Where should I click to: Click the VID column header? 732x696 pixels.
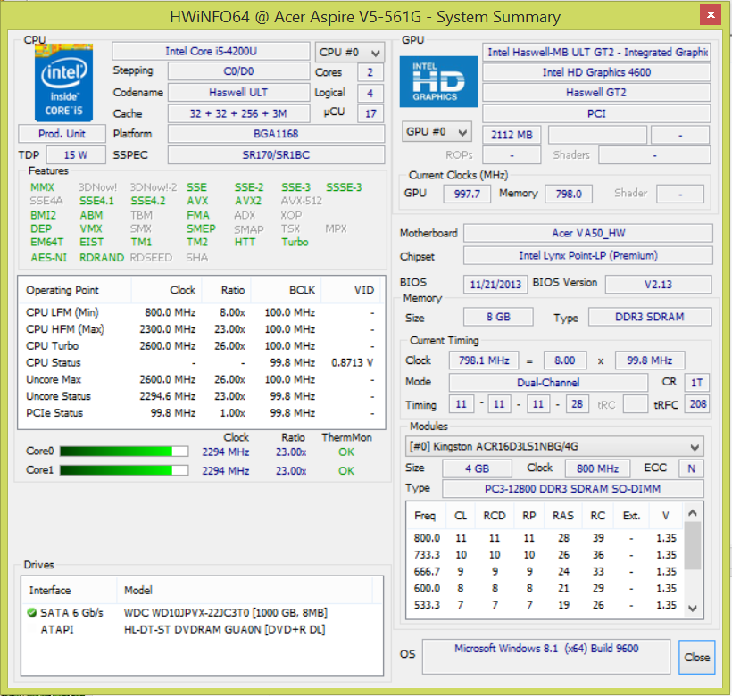point(351,290)
